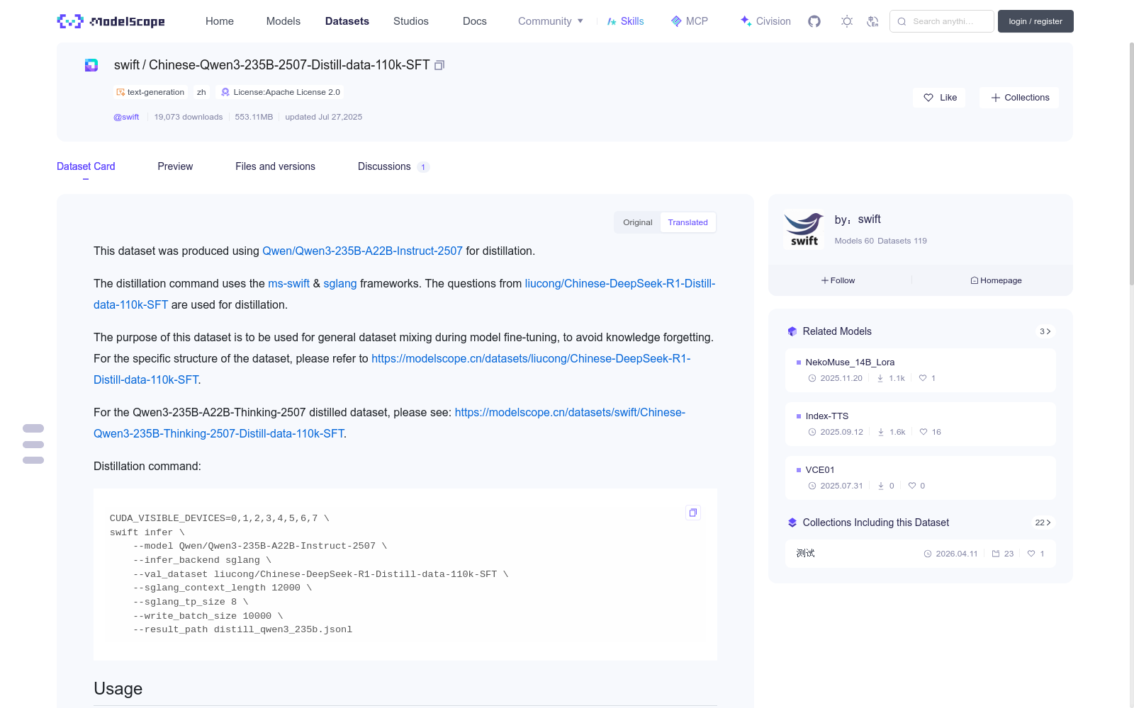Click the "Usage" heading

coord(118,689)
